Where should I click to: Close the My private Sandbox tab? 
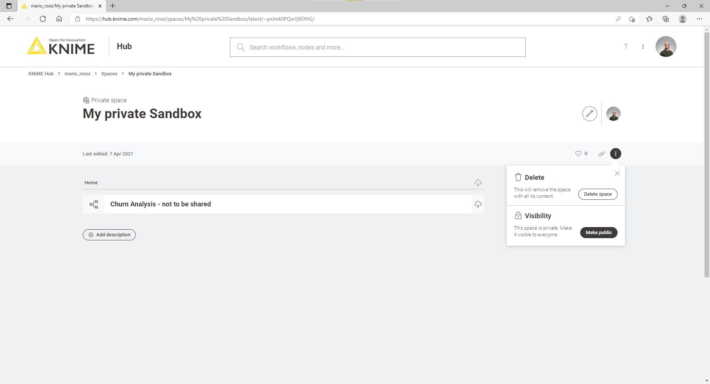tap(100, 6)
